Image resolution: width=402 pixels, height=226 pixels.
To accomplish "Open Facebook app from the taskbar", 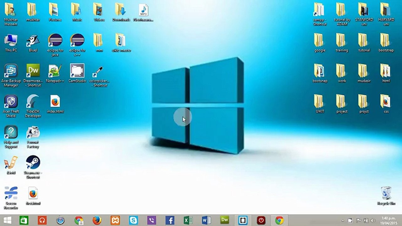I will (170, 220).
